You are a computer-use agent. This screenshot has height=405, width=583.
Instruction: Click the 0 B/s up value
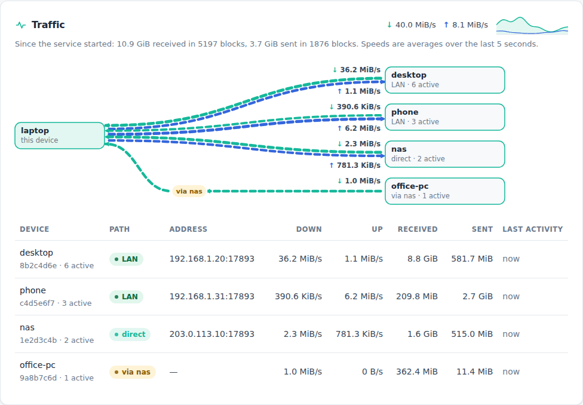(372, 372)
